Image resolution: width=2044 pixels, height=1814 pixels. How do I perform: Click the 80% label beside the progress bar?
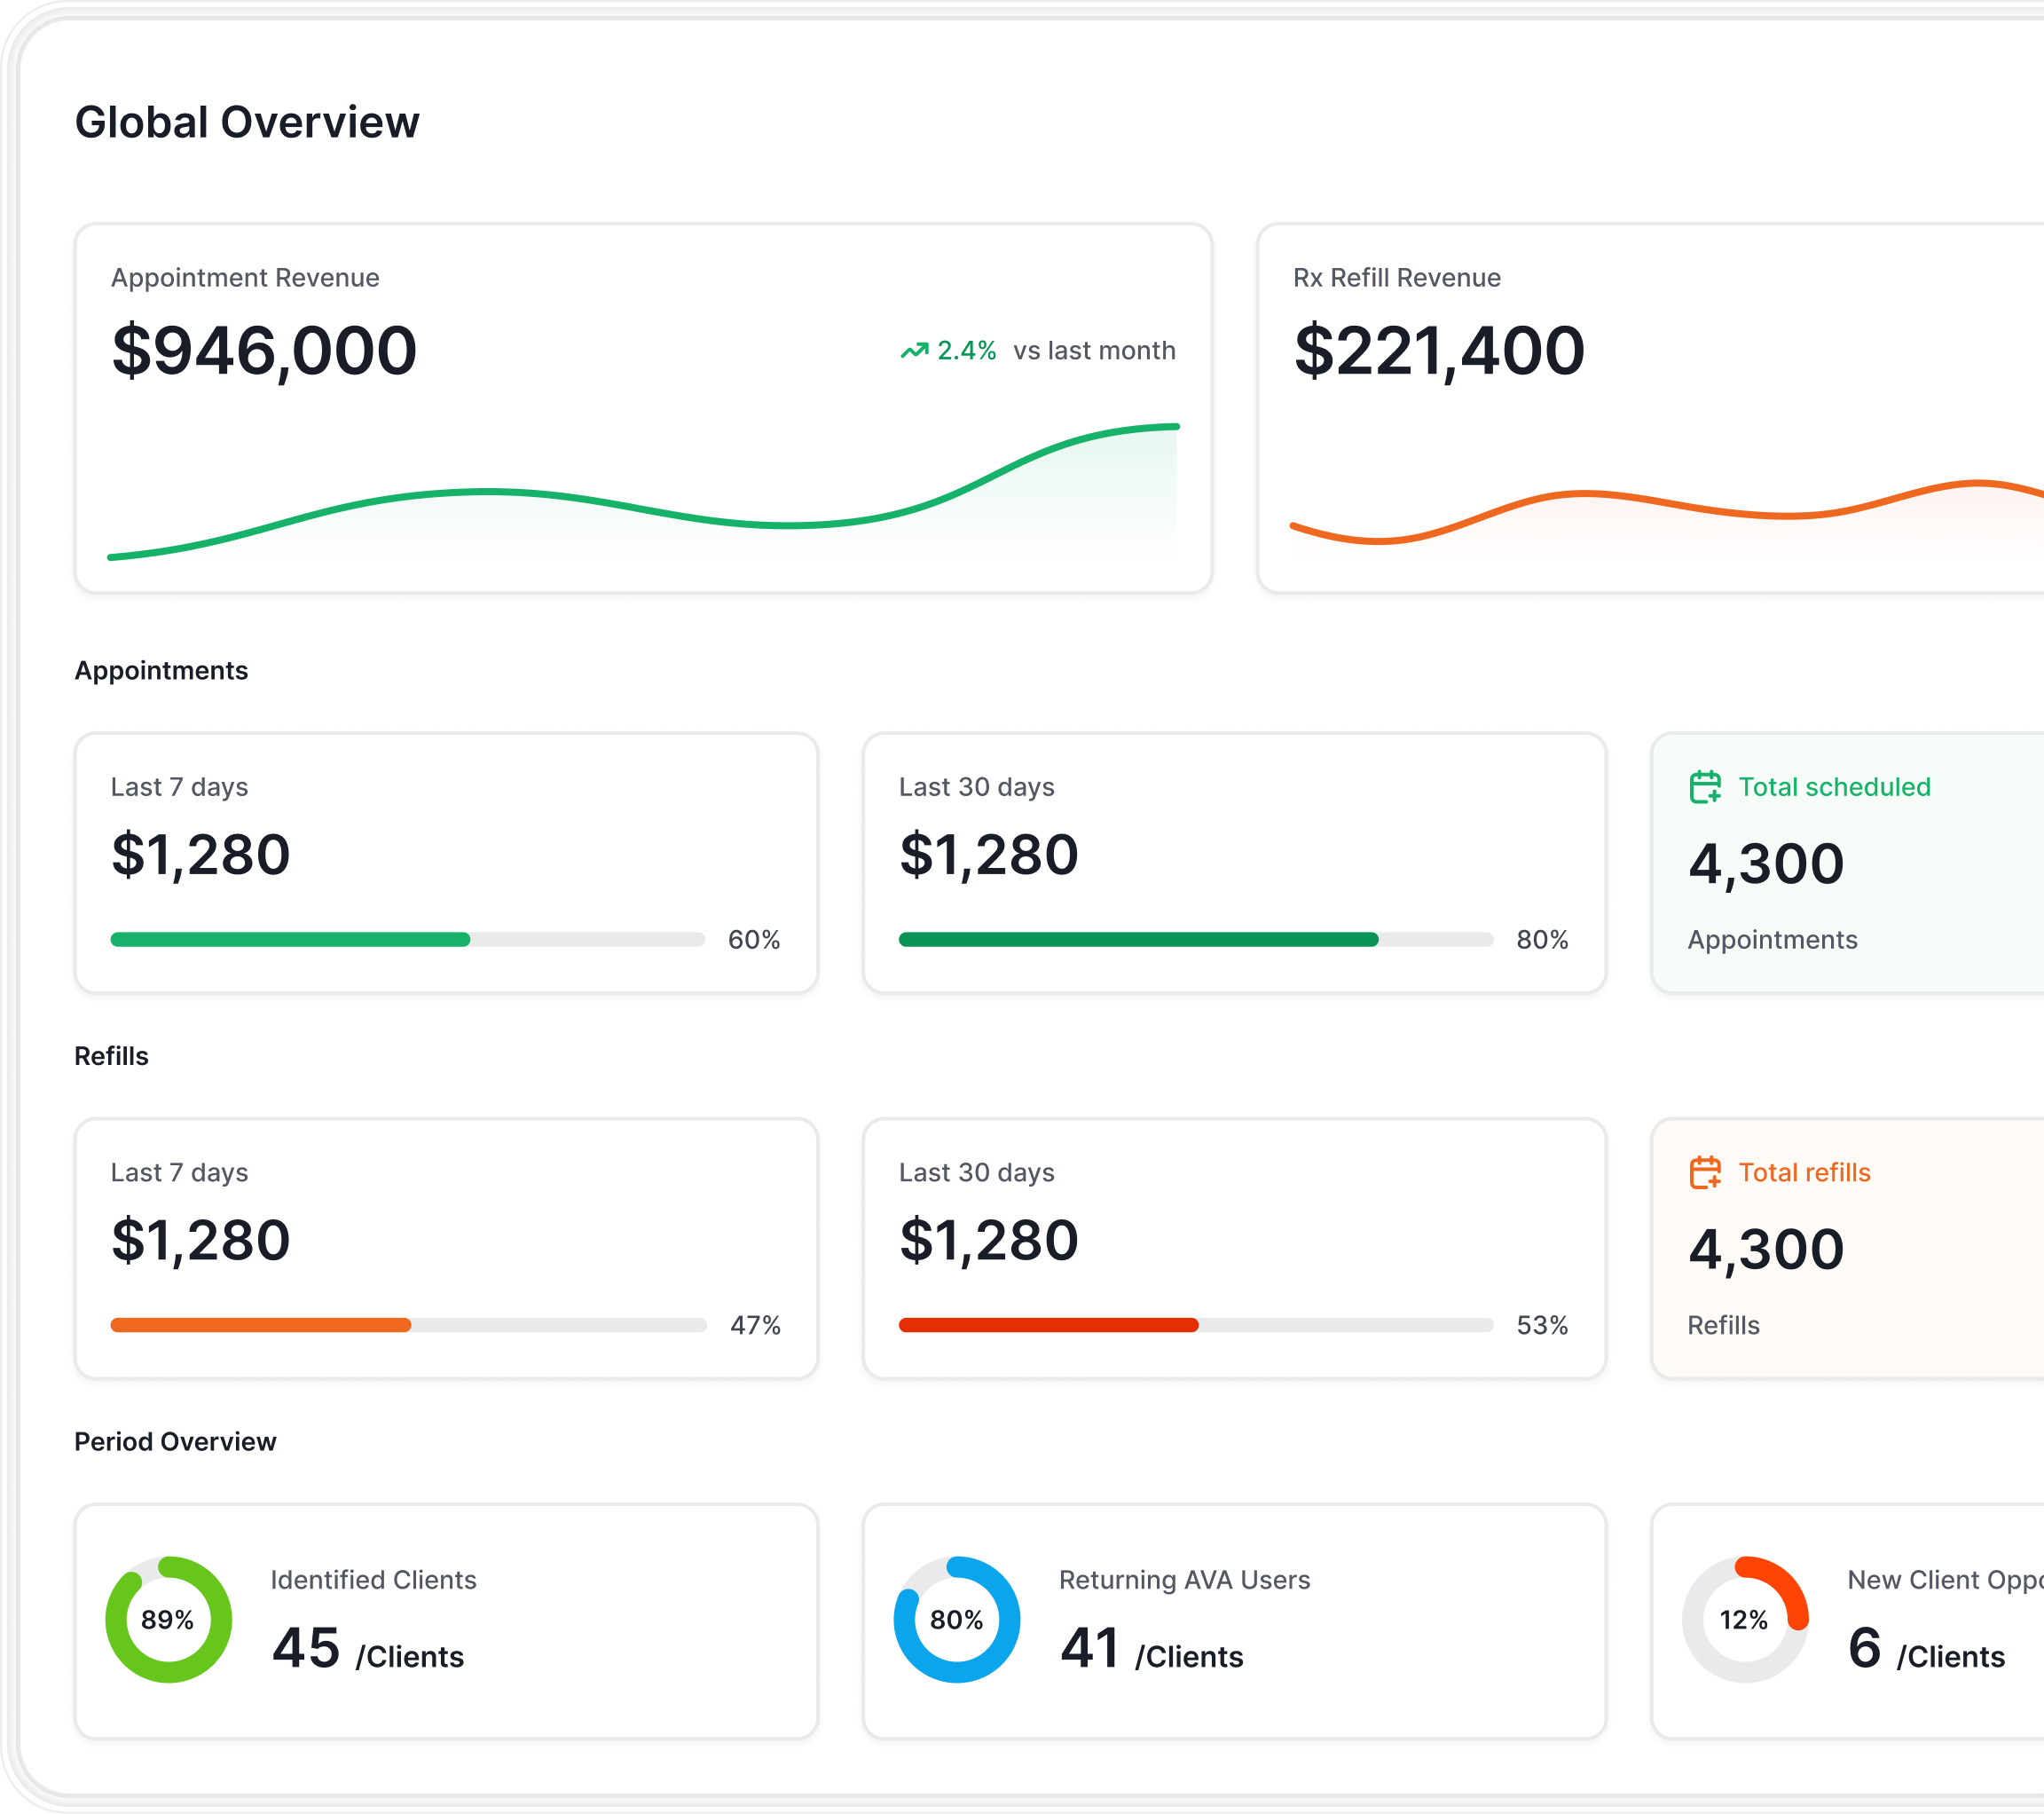coord(1542,940)
